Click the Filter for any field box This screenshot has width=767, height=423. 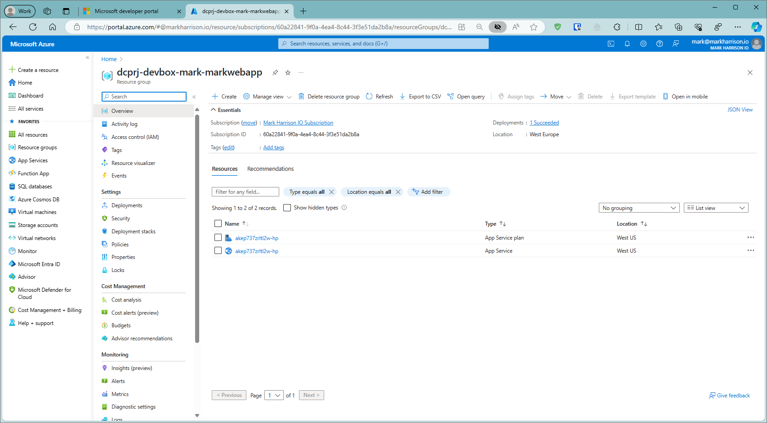pos(245,192)
